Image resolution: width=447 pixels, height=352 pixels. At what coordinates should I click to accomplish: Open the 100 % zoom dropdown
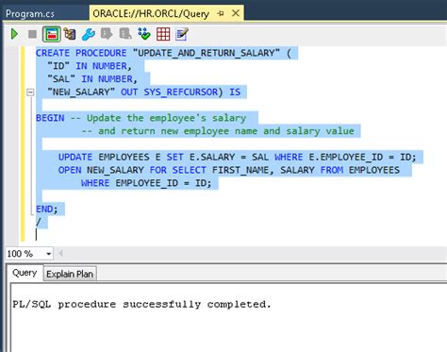coord(48,254)
